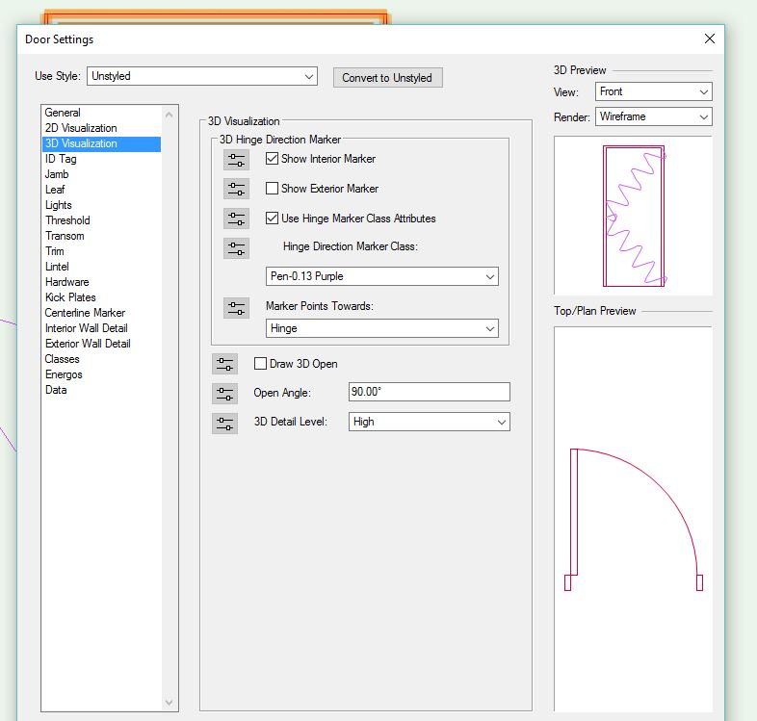
Task: Click settings icon beside Open Angle
Action: coord(224,394)
